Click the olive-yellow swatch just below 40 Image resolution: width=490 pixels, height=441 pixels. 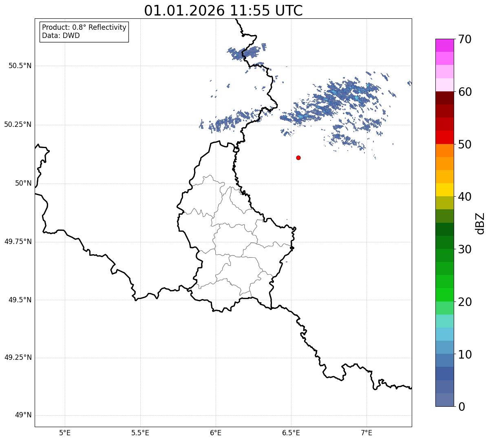tap(444, 203)
